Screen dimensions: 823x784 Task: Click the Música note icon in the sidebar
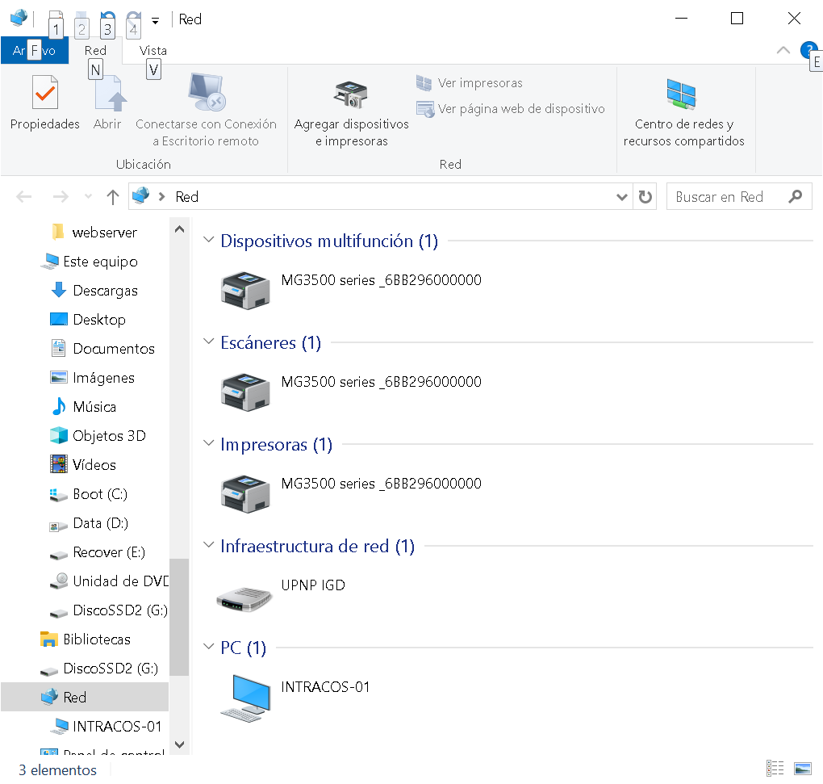59,406
